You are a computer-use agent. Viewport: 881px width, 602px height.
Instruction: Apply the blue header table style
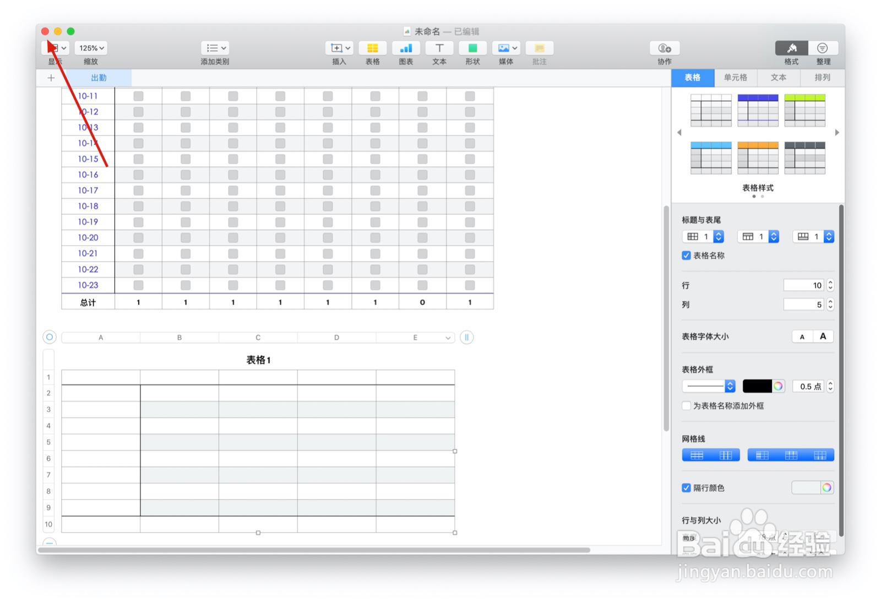pyautogui.click(x=758, y=110)
